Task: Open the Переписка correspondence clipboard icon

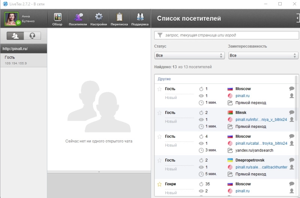Action: pyautogui.click(x=119, y=19)
